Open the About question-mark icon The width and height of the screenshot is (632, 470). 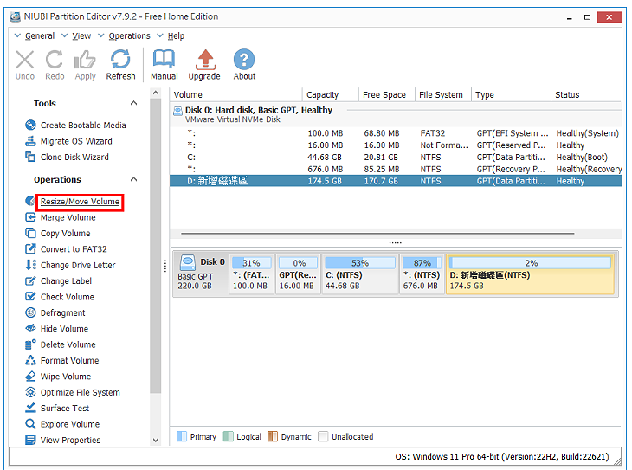point(244,60)
